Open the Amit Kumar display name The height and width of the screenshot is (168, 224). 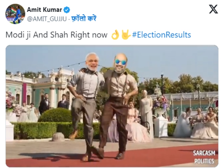(x=44, y=10)
